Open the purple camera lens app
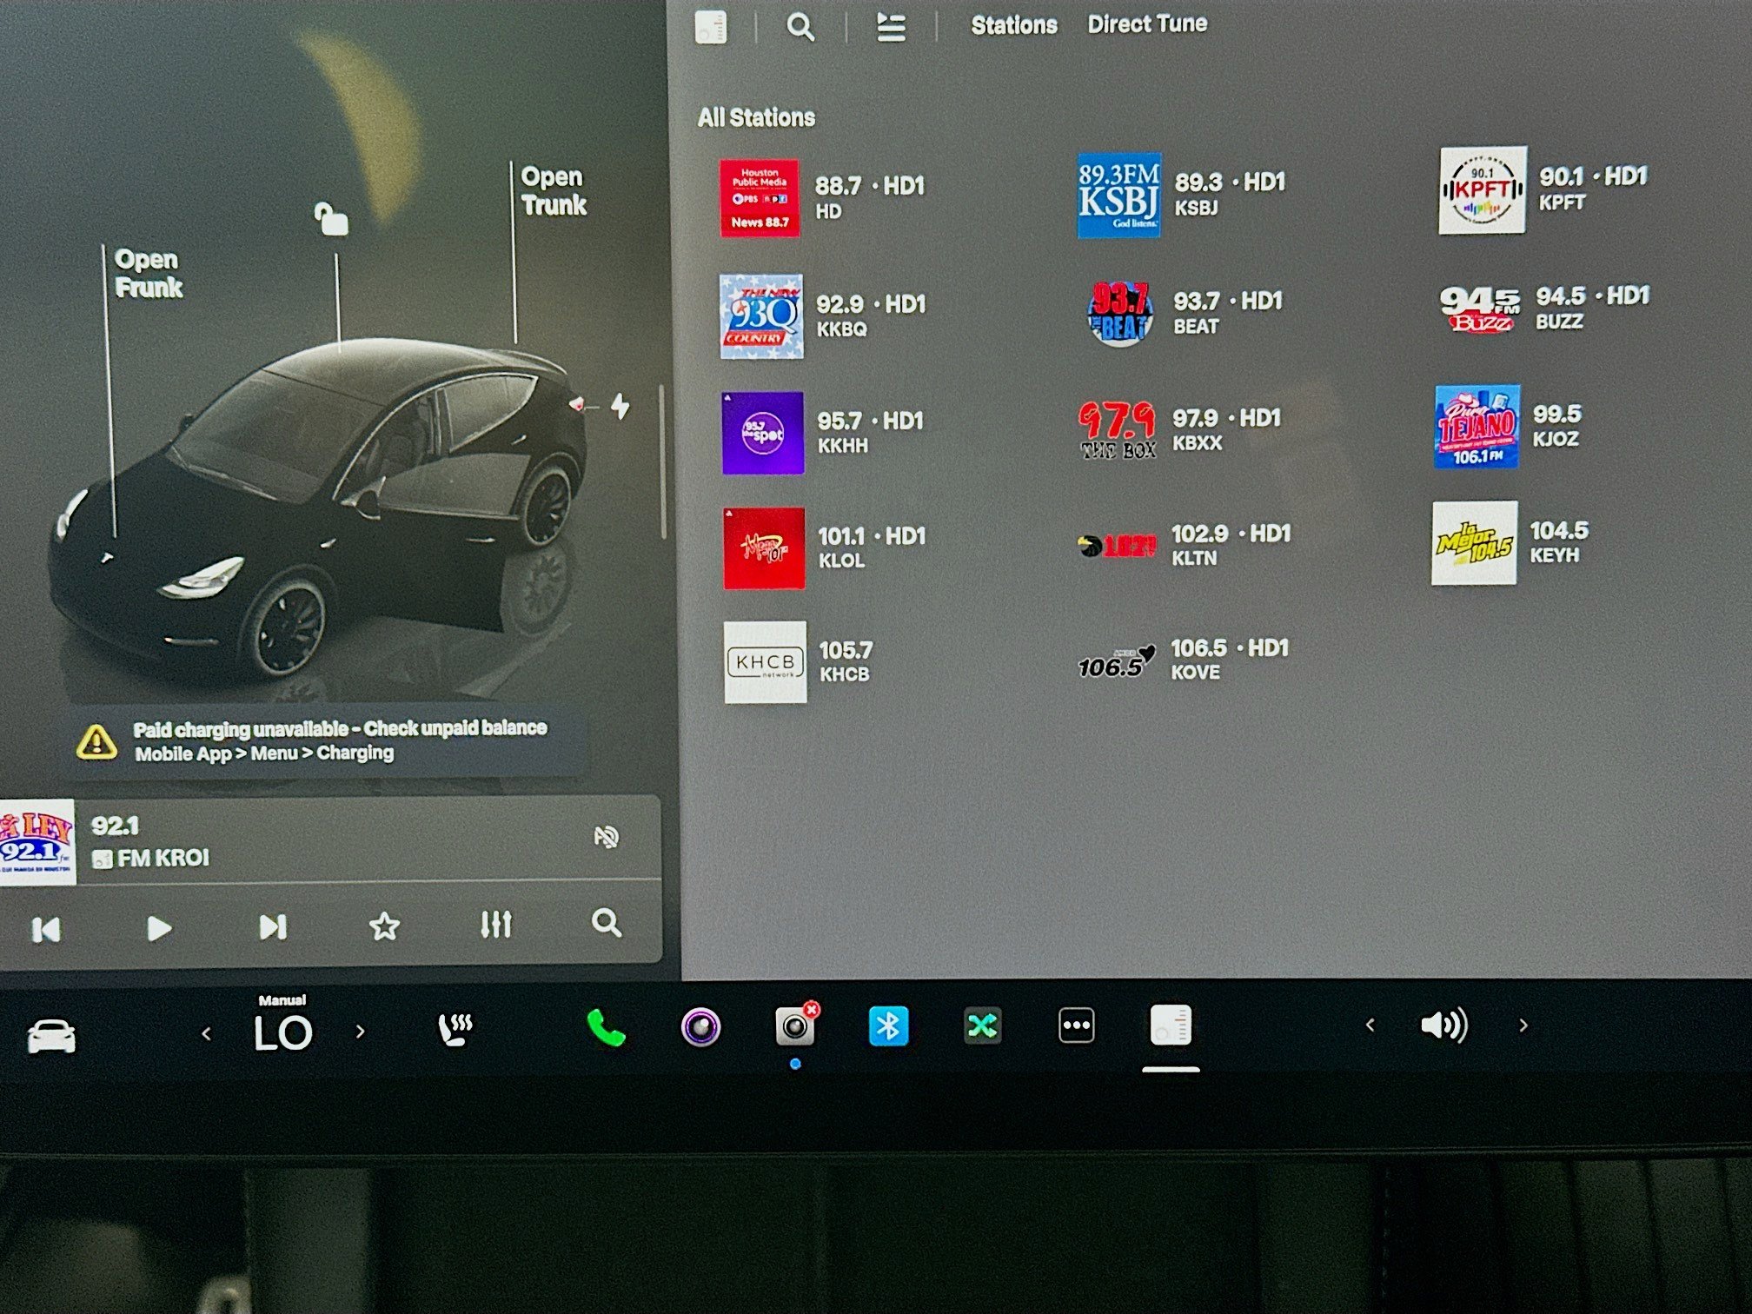 (x=700, y=1027)
